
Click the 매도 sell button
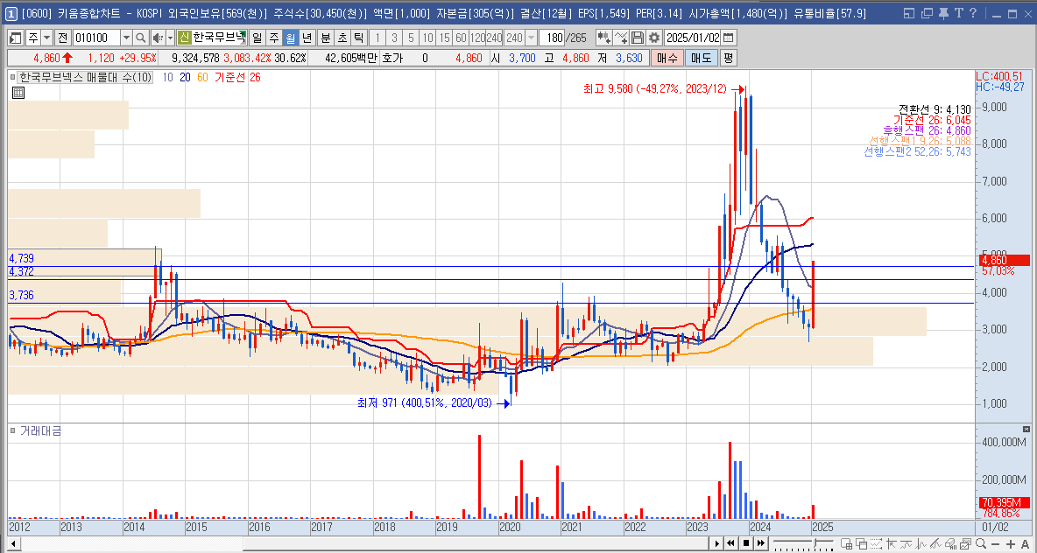701,58
